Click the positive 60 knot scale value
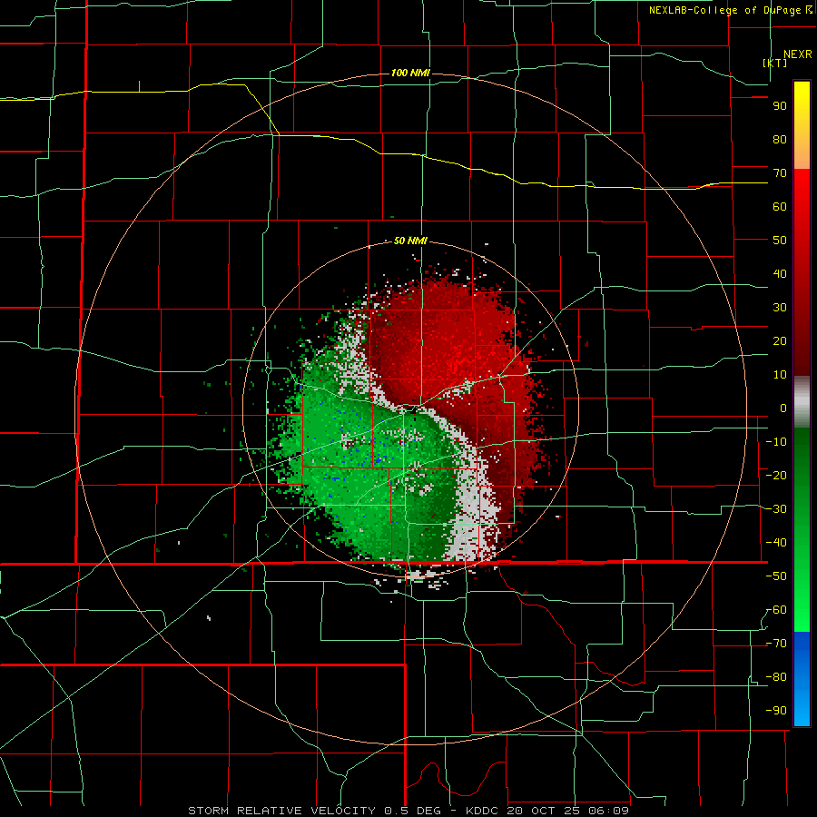The width and height of the screenshot is (817, 817). tap(780, 207)
